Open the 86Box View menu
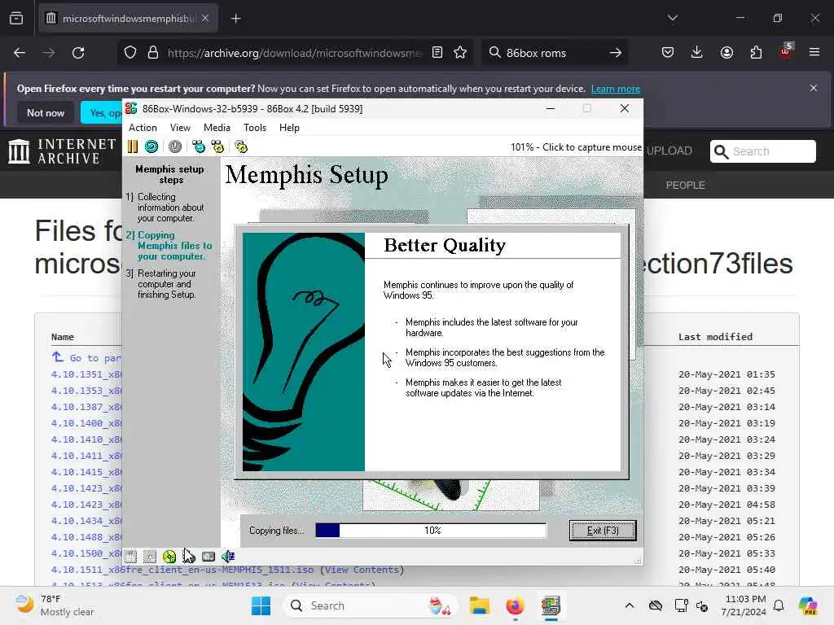 tap(180, 128)
